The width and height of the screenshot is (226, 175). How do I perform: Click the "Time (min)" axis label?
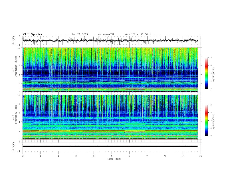(114, 159)
